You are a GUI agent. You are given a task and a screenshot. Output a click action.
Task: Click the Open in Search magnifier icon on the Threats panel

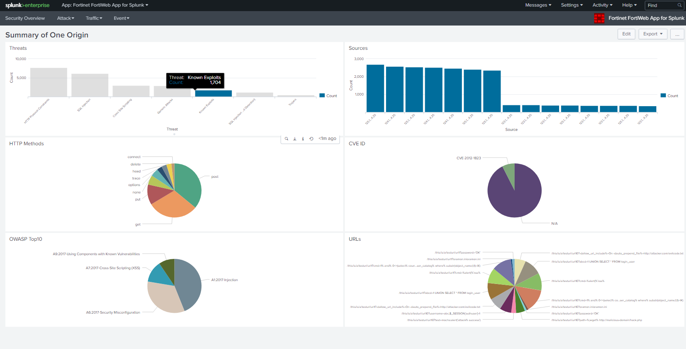[286, 139]
